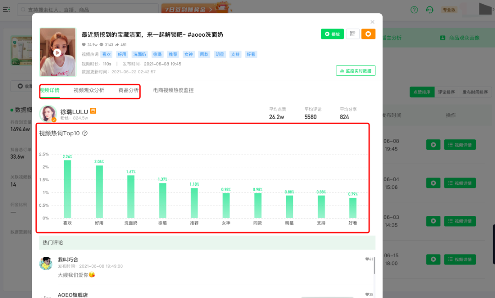This screenshot has height=298, width=495.
Task: Select the 明星 hot word tag
Action: click(x=220, y=54)
